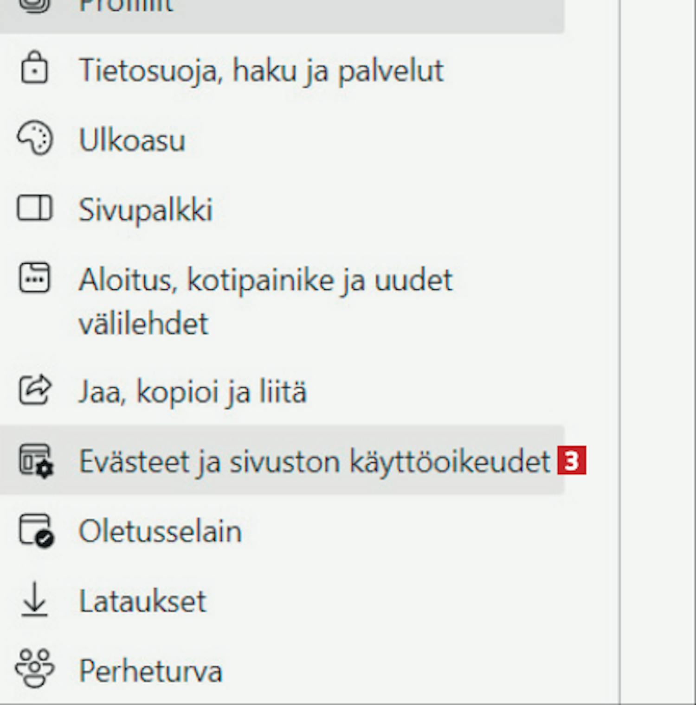
Task: Click the Sivupalkki sidebar panel icon
Action: (x=35, y=208)
